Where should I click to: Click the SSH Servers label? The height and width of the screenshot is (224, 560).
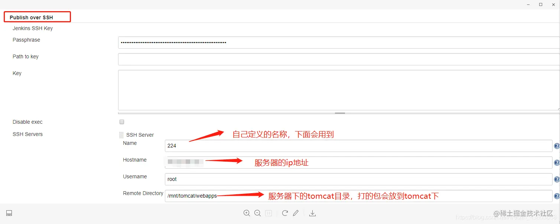click(x=27, y=134)
